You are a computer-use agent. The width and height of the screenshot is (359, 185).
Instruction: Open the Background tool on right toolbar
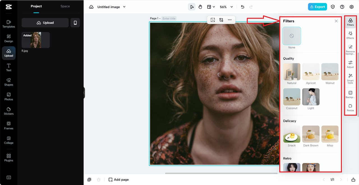[x=350, y=94]
